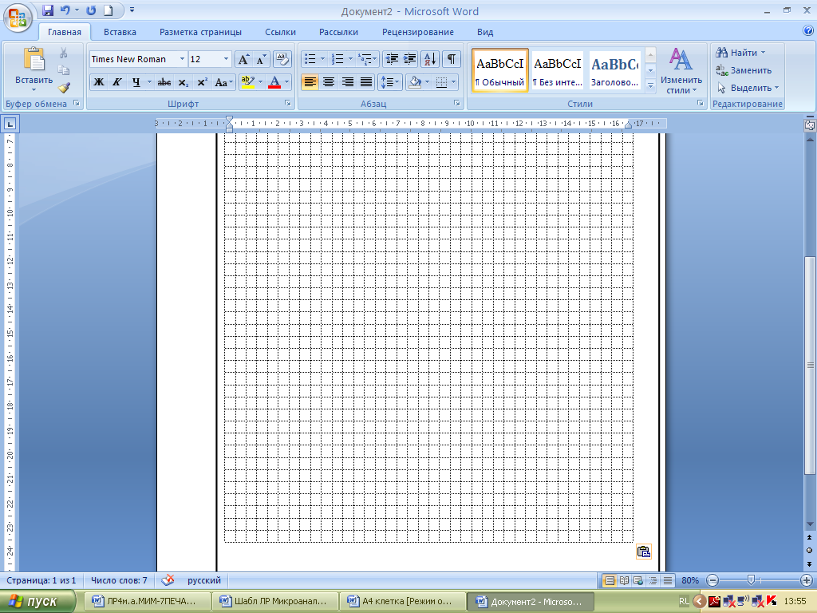This screenshot has width=817, height=613.
Task: Apply the Без интервала style
Action: pos(557,70)
